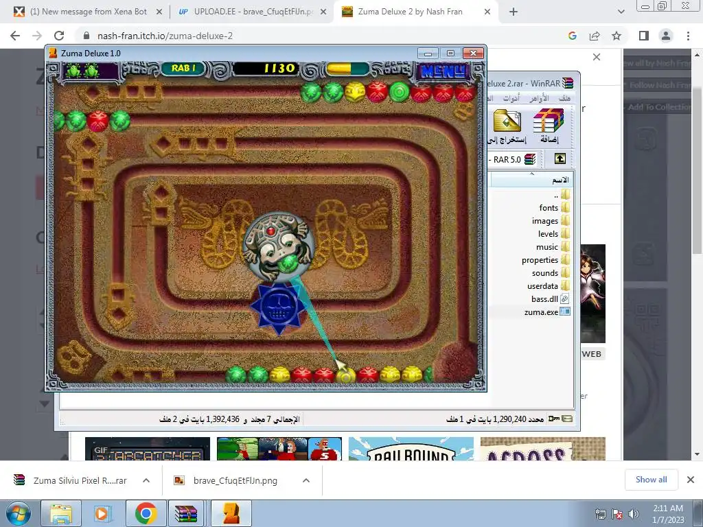The image size is (703, 527).
Task: Toggle the Chrome side panel icon
Action: (644, 36)
